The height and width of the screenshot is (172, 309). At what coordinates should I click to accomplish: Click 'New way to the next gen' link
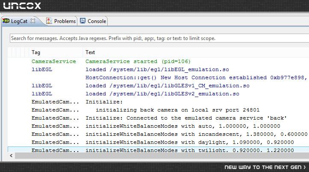tap(265, 167)
